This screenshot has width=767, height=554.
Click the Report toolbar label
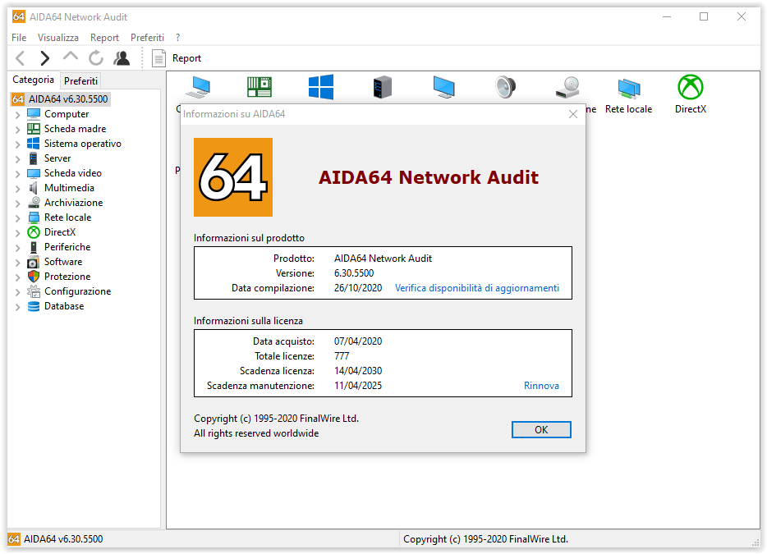tap(187, 58)
